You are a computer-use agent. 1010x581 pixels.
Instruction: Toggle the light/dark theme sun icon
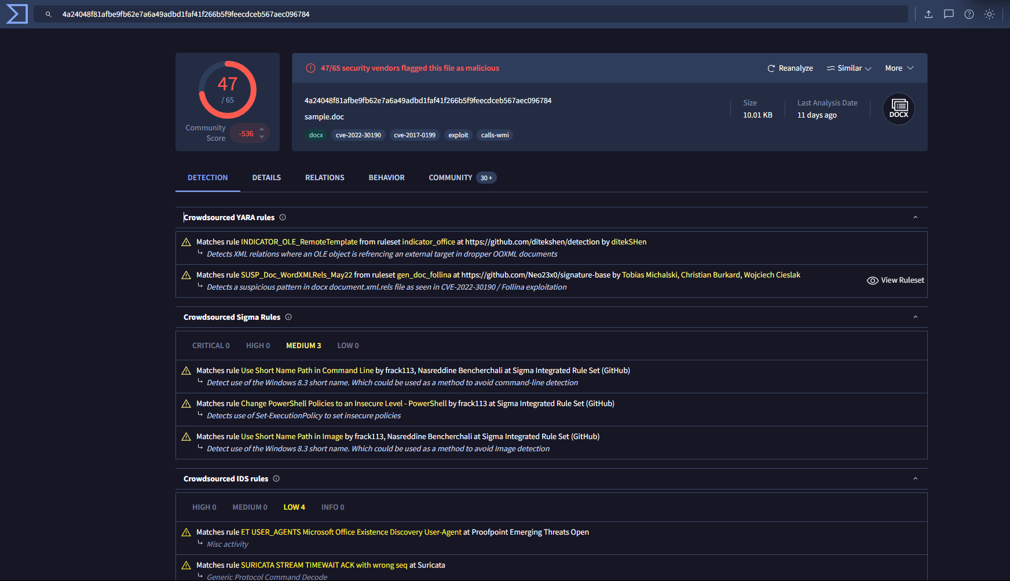[989, 14]
